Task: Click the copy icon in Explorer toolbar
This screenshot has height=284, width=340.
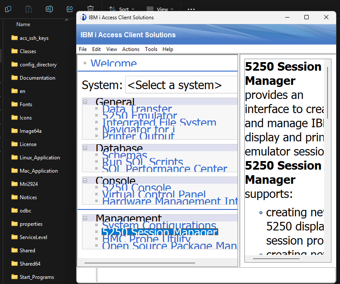Action: (x=8, y=9)
